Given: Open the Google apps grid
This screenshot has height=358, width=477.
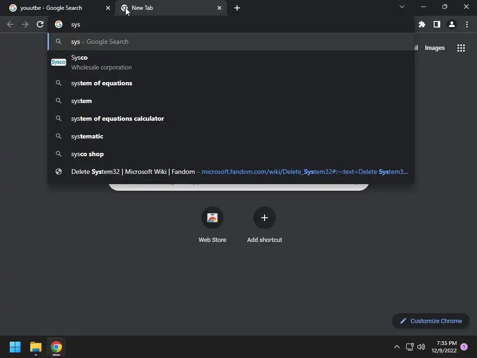Looking at the screenshot, I should click(461, 48).
